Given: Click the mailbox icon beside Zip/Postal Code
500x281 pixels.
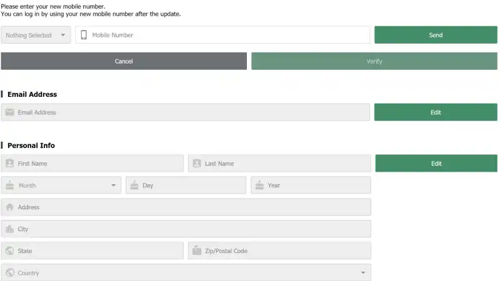Looking at the screenshot, I should coord(197,251).
